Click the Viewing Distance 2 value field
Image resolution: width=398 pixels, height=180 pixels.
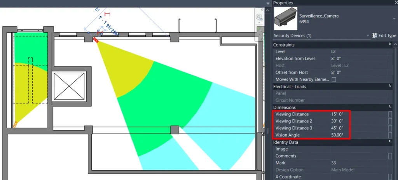[x=358, y=121]
